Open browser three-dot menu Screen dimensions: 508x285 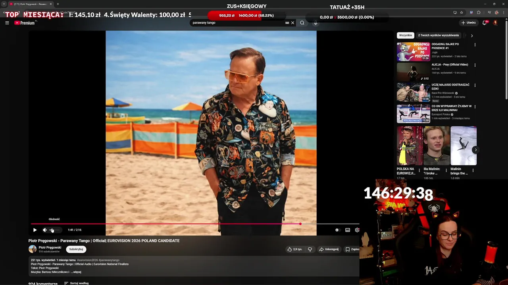point(503,12)
